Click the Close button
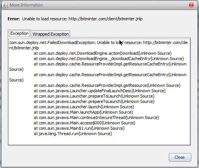The width and height of the screenshot is (199, 168). click(180, 157)
